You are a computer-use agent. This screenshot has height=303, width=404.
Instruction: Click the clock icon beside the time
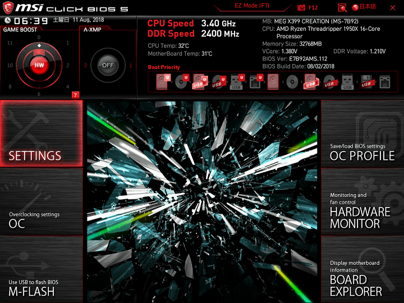(8, 20)
